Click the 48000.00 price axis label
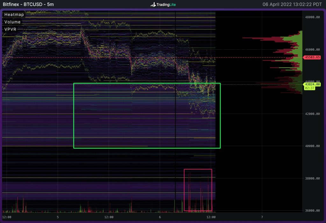 (x=312, y=17)
